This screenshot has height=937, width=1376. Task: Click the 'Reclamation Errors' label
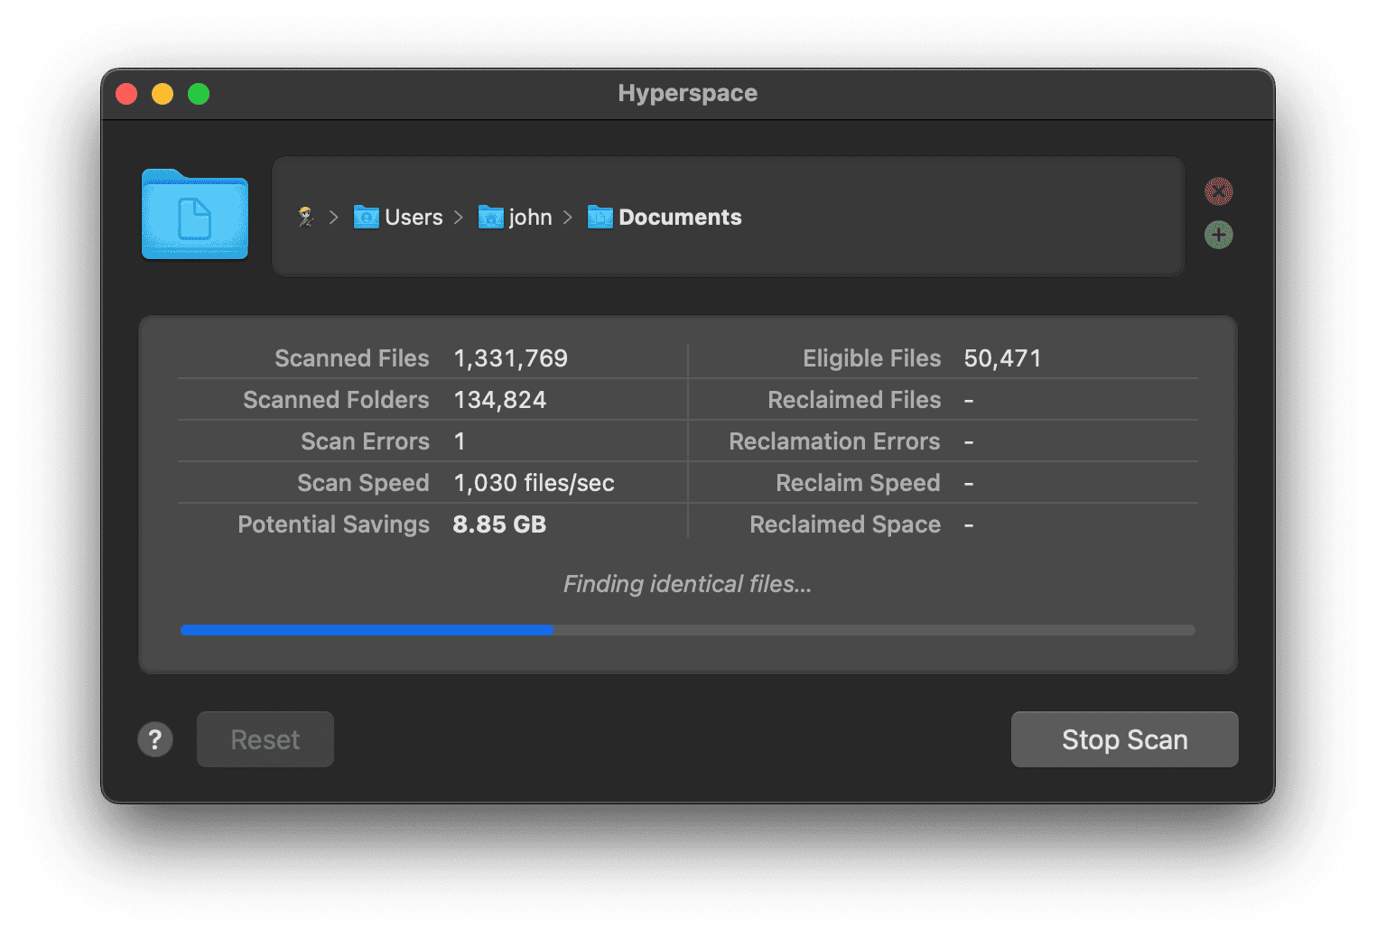tap(834, 441)
